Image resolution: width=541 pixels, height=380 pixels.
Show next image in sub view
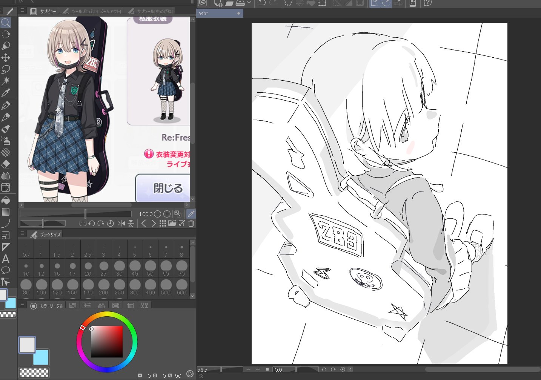[x=153, y=223]
